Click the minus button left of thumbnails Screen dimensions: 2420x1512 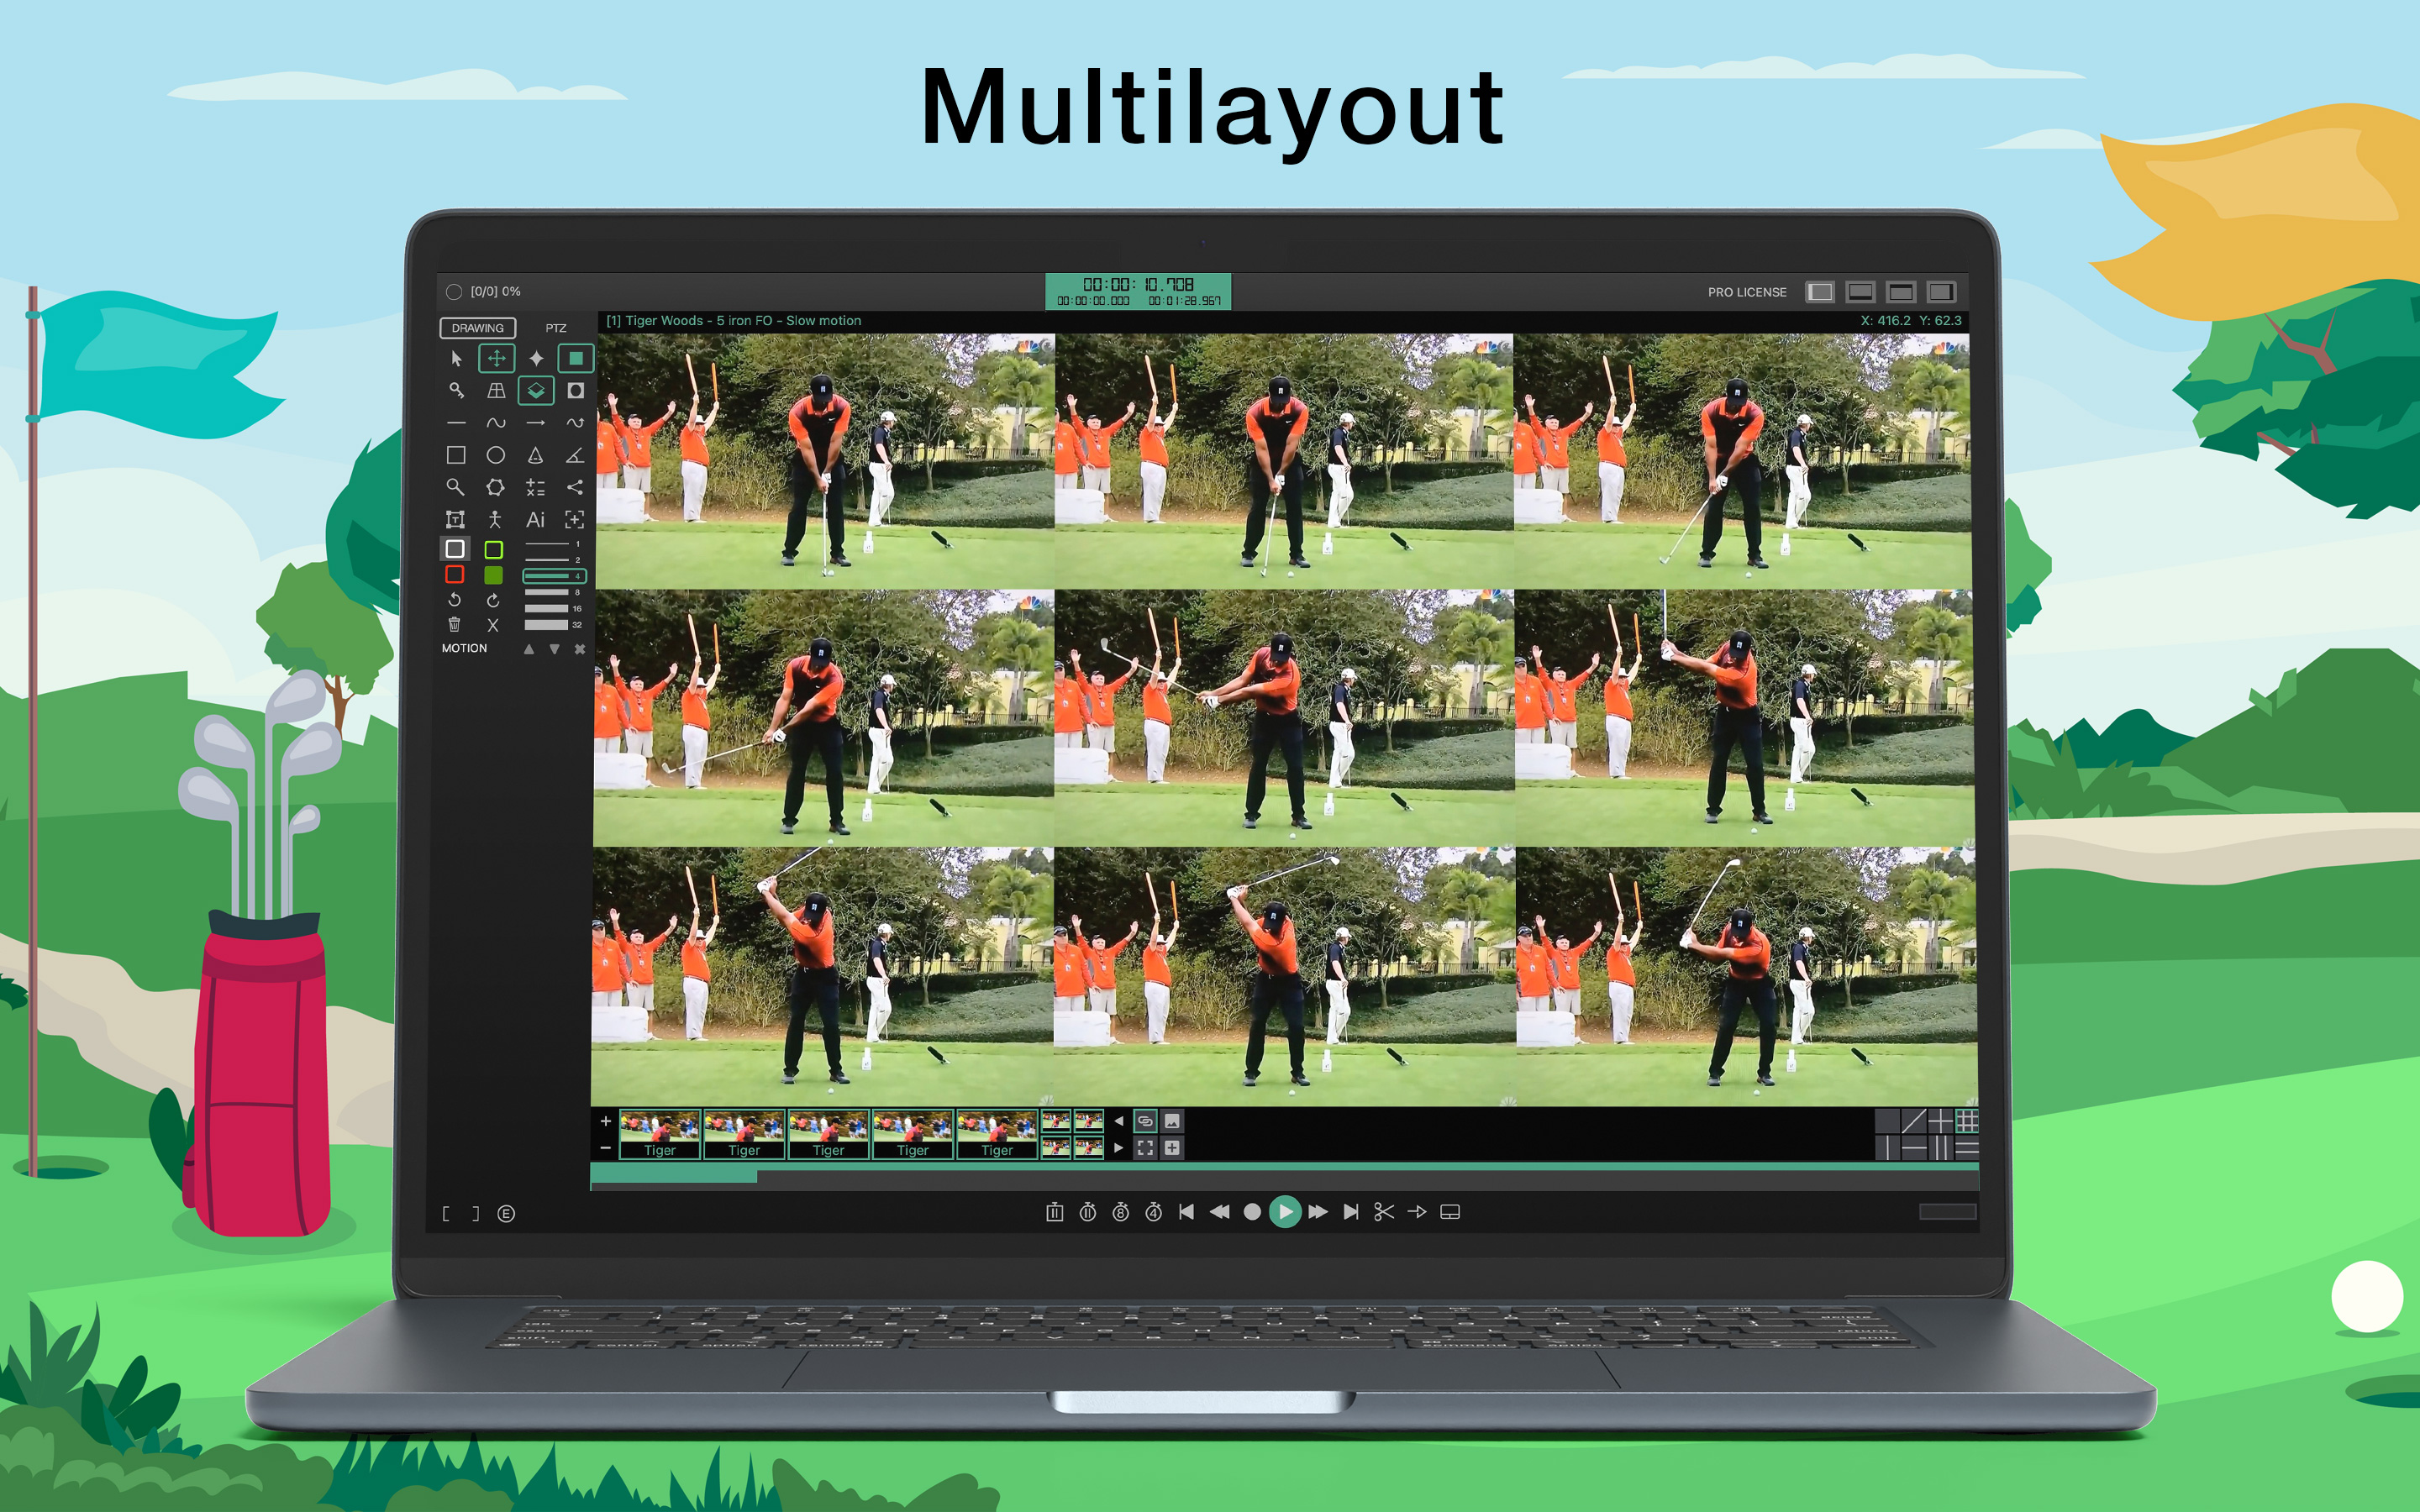click(605, 1148)
